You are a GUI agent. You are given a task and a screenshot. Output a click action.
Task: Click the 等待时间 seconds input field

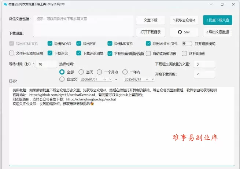pyautogui.click(x=47, y=64)
